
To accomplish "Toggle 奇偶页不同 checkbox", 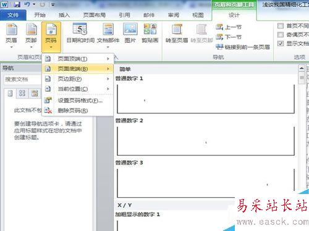I will (281, 34).
